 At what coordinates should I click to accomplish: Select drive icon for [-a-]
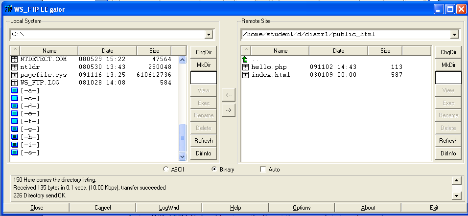[x=15, y=90]
